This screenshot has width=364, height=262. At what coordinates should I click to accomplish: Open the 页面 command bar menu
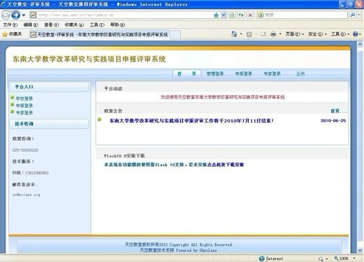294,35
